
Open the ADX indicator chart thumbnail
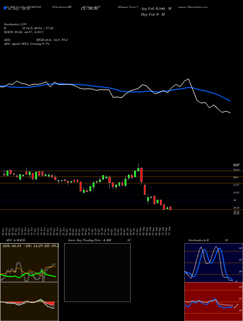click(x=29, y=263)
